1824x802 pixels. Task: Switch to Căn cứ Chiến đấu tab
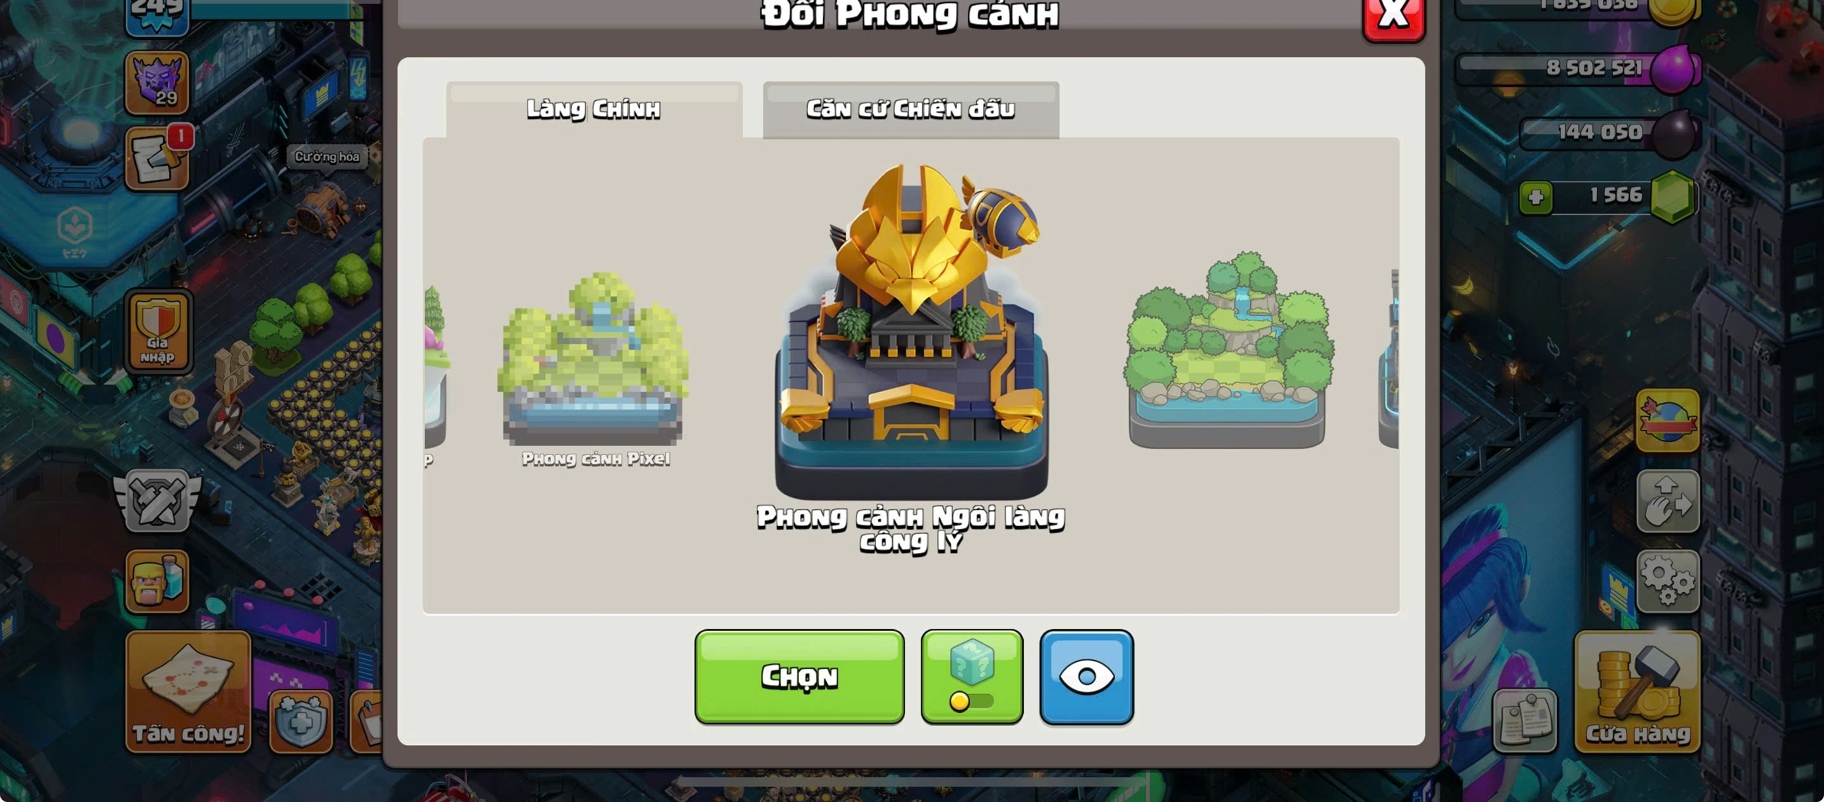coord(911,109)
